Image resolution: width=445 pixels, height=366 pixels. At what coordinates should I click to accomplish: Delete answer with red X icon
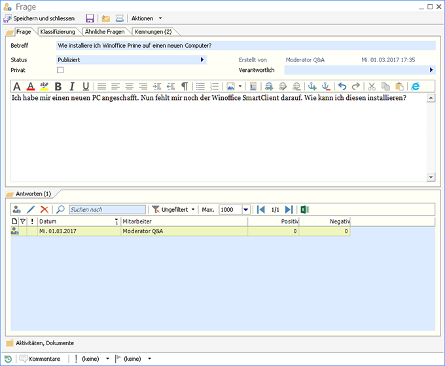pos(44,210)
